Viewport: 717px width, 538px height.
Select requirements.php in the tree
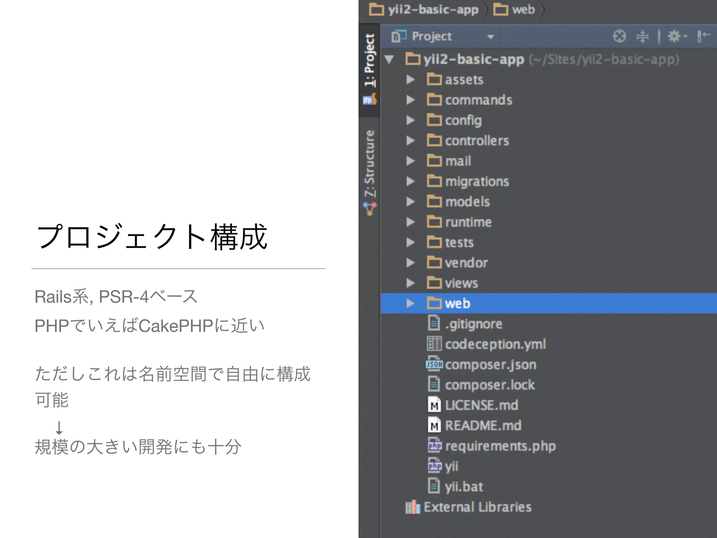coord(500,446)
